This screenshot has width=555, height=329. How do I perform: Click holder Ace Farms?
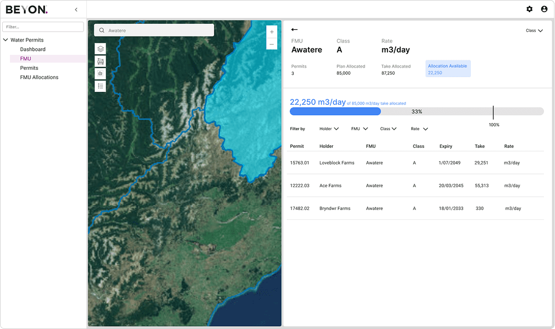click(330, 186)
